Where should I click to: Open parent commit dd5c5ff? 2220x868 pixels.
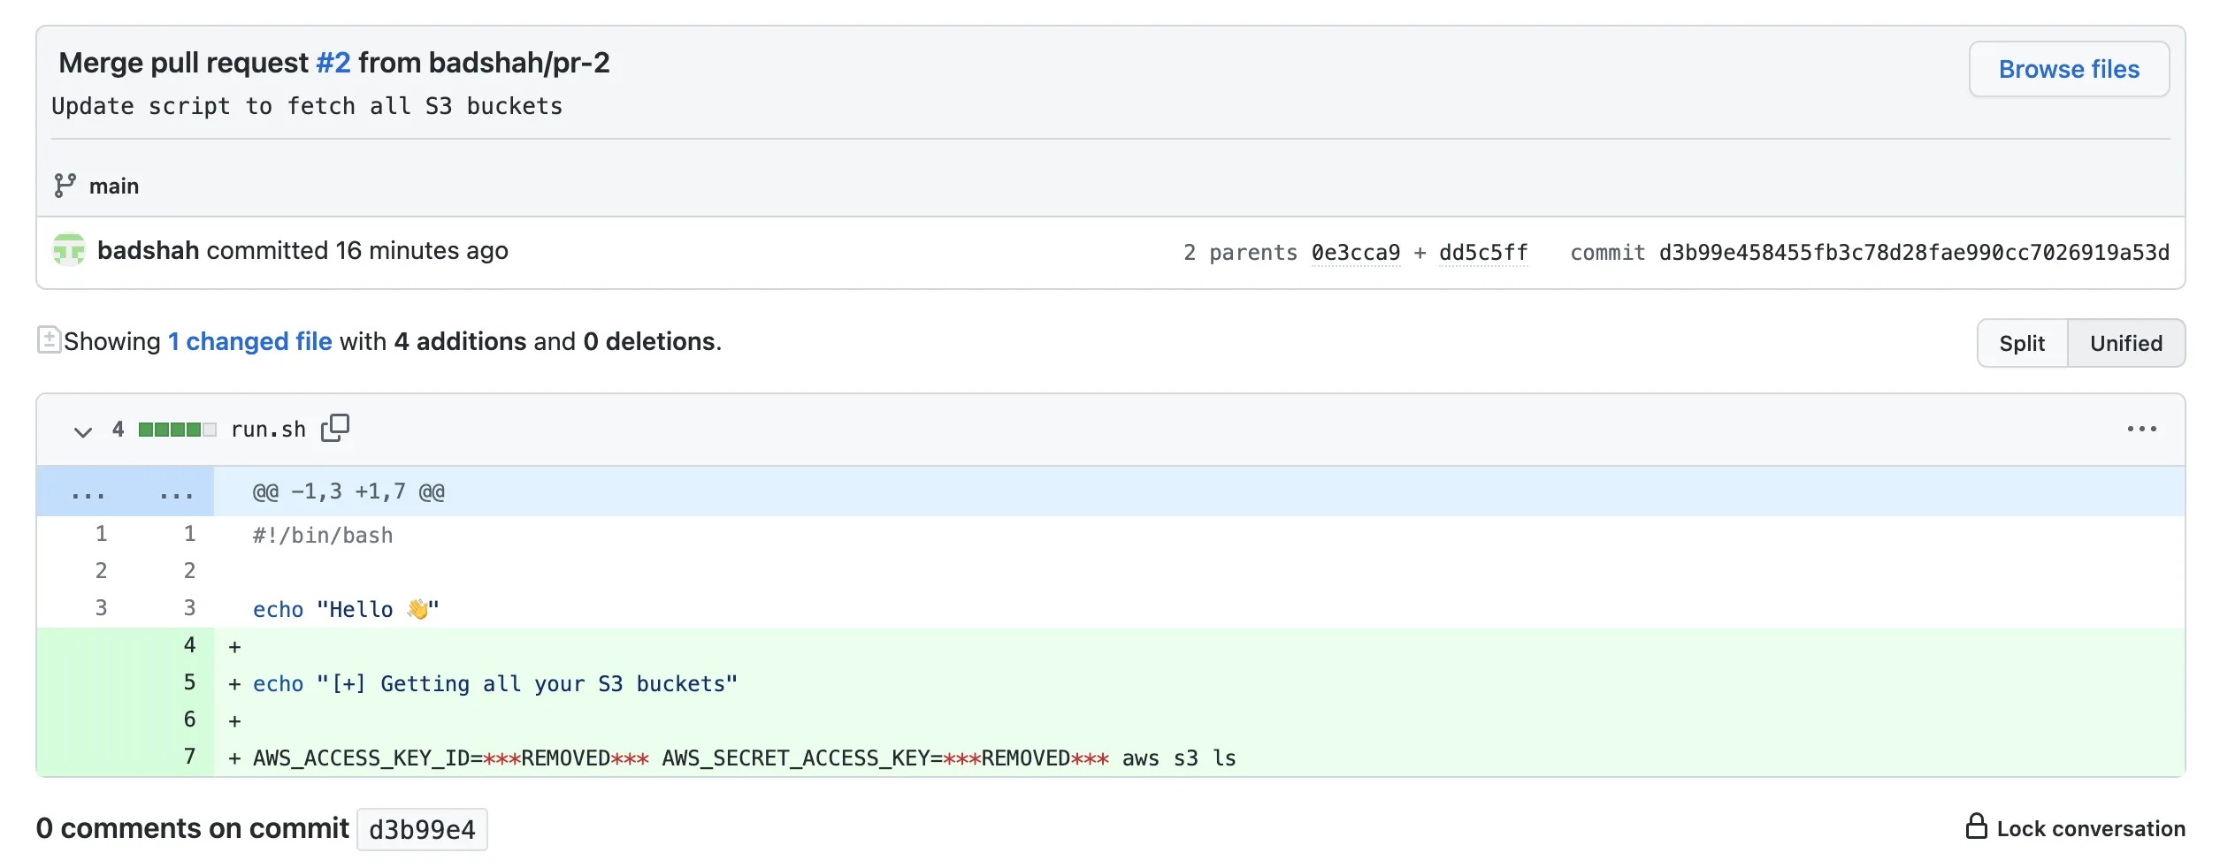tap(1484, 252)
